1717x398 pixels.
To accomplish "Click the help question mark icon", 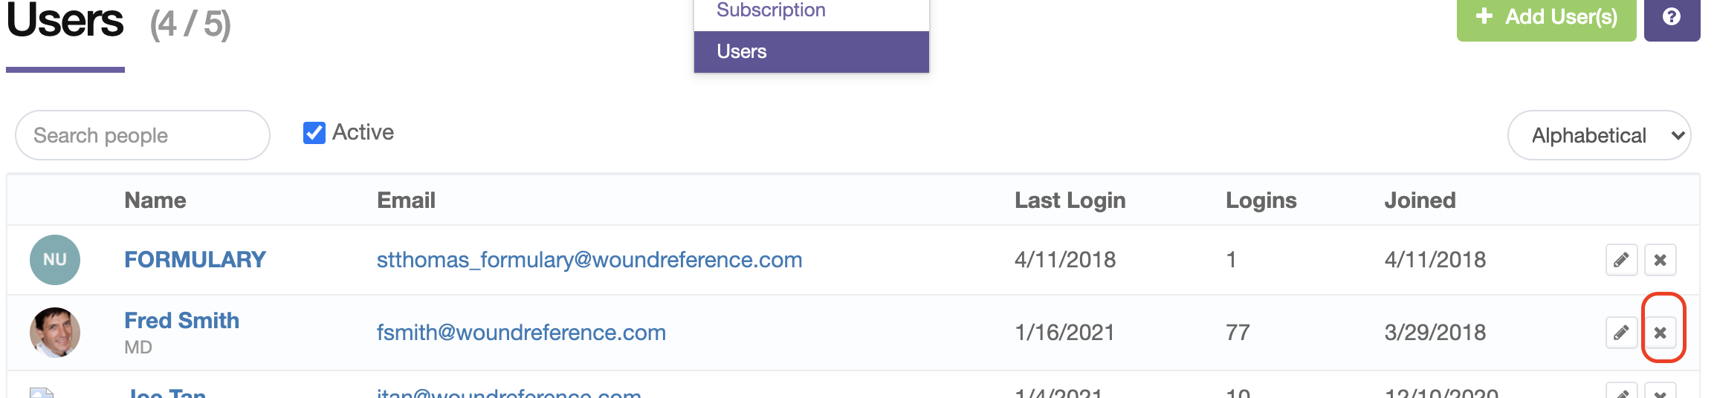I will tap(1672, 17).
